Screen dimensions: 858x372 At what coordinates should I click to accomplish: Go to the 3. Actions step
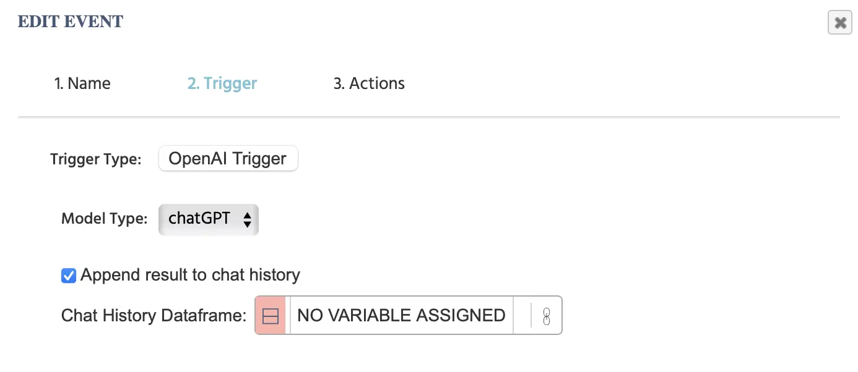pyautogui.click(x=369, y=83)
